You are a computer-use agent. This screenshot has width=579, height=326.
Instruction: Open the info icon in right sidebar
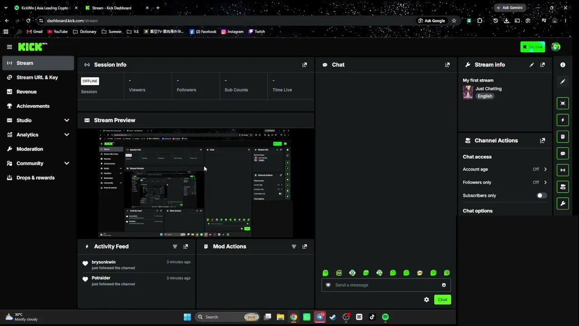[563, 65]
